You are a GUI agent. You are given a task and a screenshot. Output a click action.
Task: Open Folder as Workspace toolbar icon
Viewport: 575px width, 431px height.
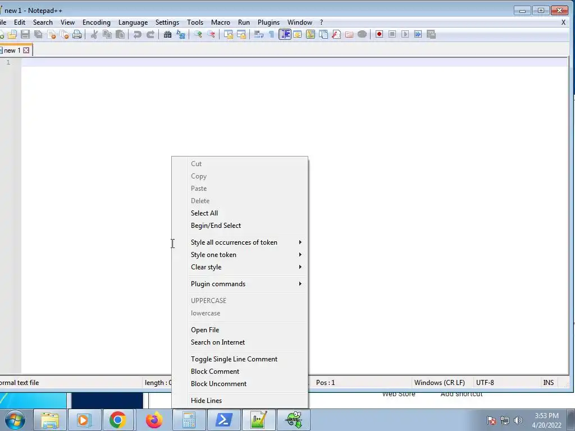[x=349, y=34]
